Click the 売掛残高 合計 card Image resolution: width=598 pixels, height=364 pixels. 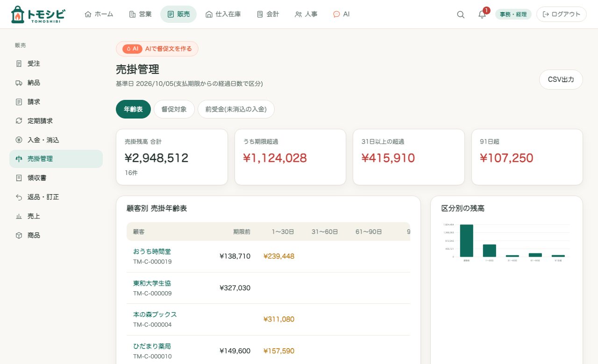tap(172, 157)
